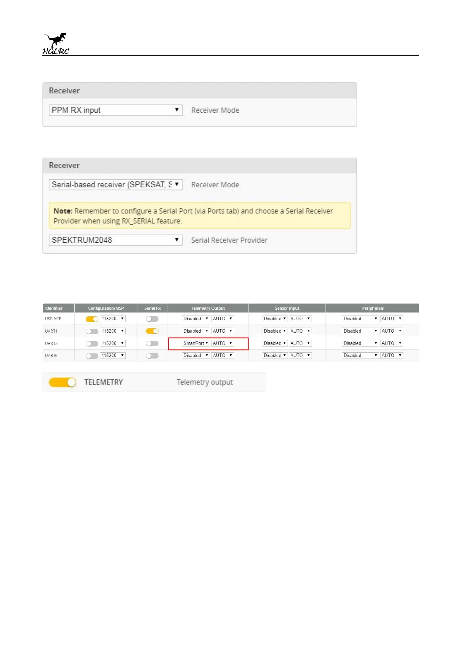
Task: Click the HGLRC dinosaur logo
Action: click(x=56, y=43)
